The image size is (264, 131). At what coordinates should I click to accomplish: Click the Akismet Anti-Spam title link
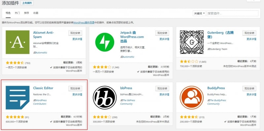pyautogui.click(x=44, y=35)
